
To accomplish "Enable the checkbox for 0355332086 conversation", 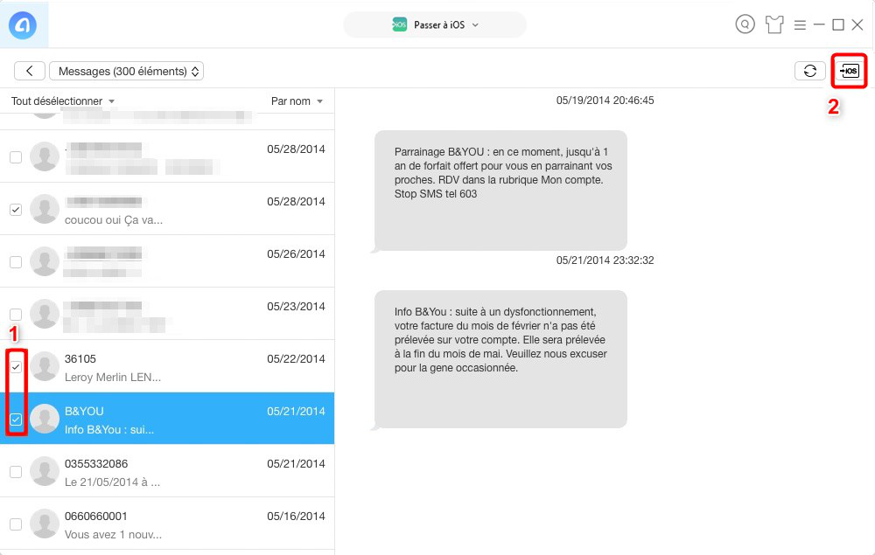I will 15,471.
